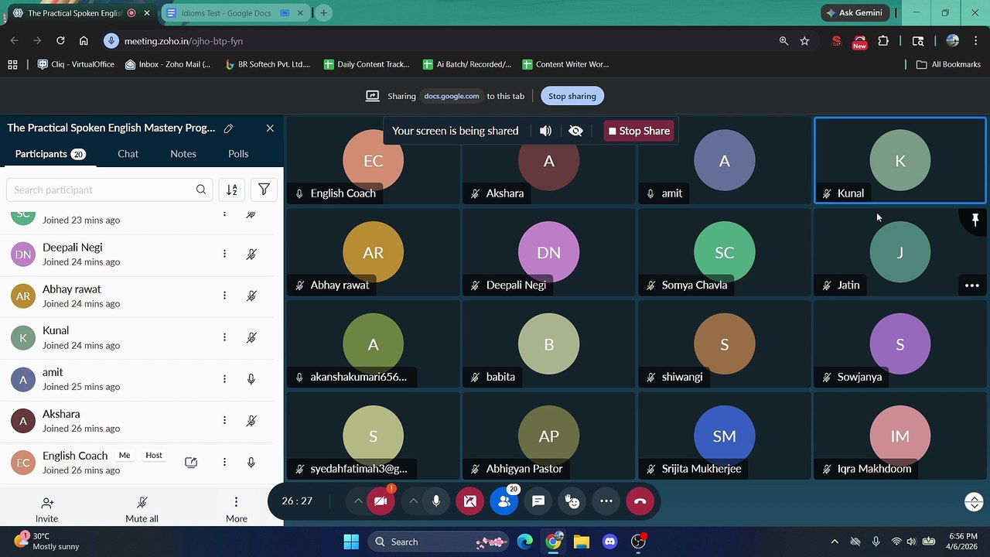This screenshot has width=990, height=557.
Task: Click next page arrows in video grid
Action: [975, 501]
